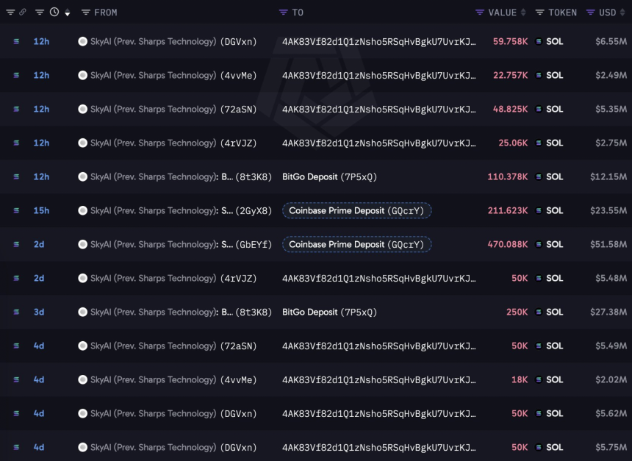Sort by time using the arrow beside the clock
Viewport: 632px width, 461px height.
[x=68, y=13]
